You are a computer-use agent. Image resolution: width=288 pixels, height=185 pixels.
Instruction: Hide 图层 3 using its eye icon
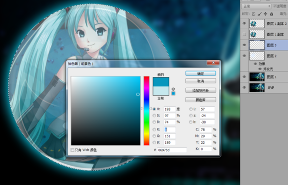(x=244, y=45)
